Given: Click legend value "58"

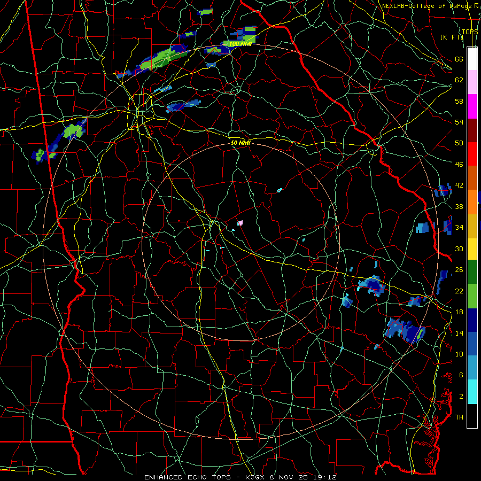Looking at the screenshot, I should coord(459,101).
